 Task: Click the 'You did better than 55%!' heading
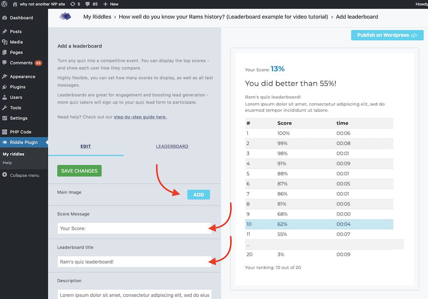click(x=291, y=83)
